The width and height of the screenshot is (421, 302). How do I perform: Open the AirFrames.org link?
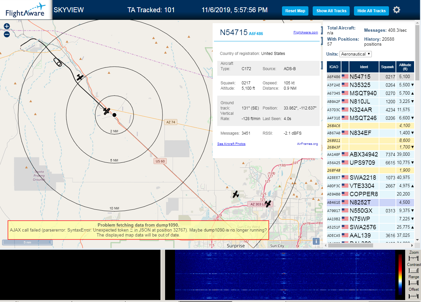click(307, 144)
